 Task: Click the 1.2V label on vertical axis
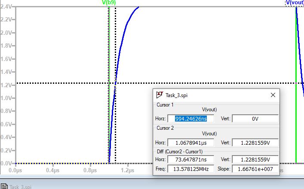8,85
